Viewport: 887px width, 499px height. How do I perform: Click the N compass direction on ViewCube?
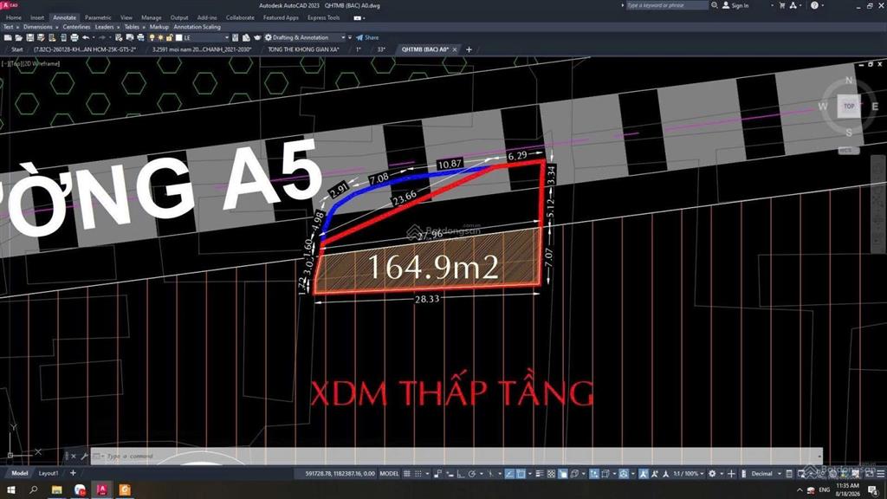pyautogui.click(x=849, y=81)
